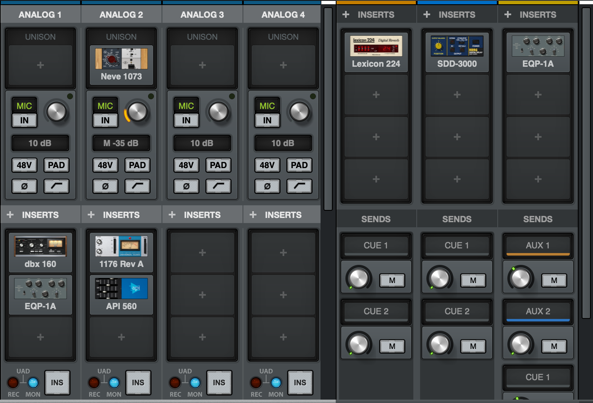Image resolution: width=593 pixels, height=403 pixels.
Task: Toggle polarity invert on Analog 3
Action: [x=186, y=186]
